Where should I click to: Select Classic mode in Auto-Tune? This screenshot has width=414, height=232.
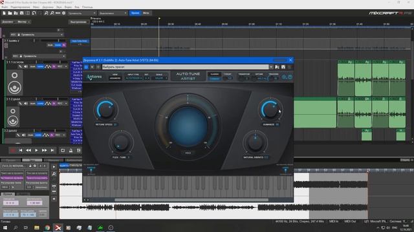click(215, 74)
